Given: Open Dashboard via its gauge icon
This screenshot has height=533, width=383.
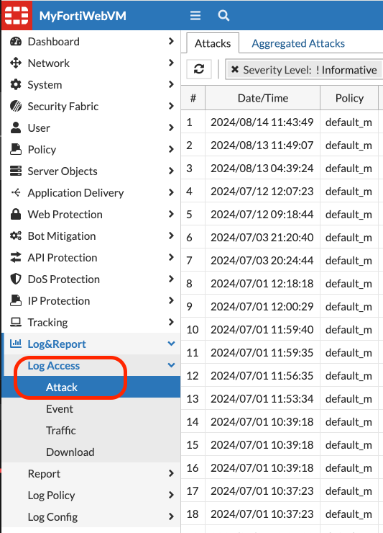Looking at the screenshot, I should [16, 42].
